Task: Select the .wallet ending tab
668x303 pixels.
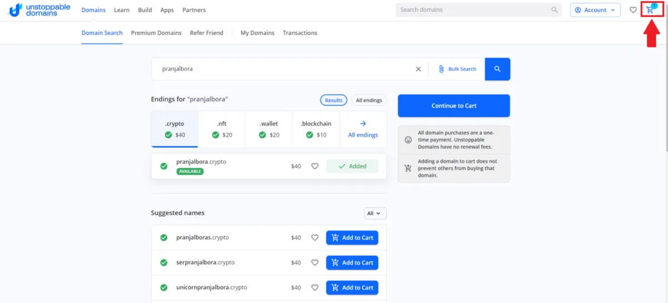Action: point(269,129)
